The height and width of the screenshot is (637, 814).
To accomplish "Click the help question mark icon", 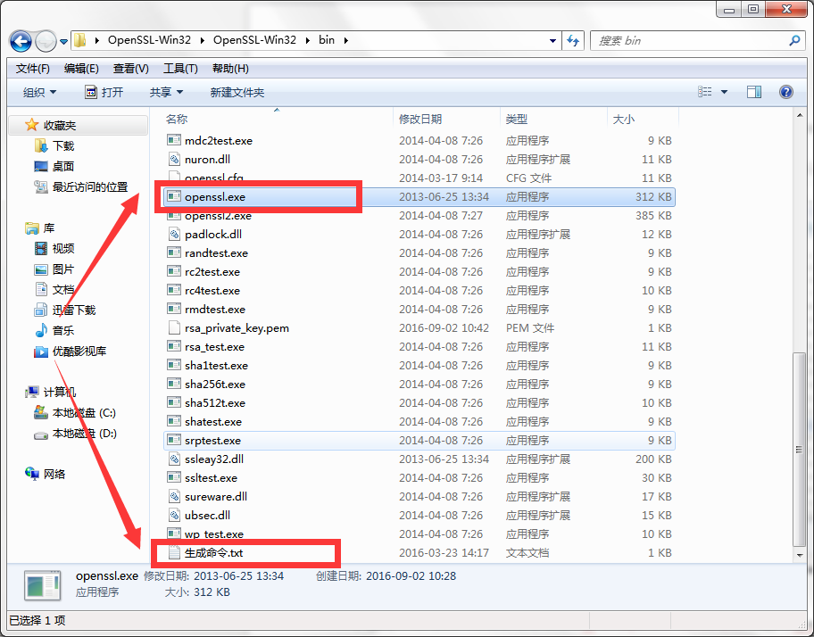I will (x=785, y=92).
